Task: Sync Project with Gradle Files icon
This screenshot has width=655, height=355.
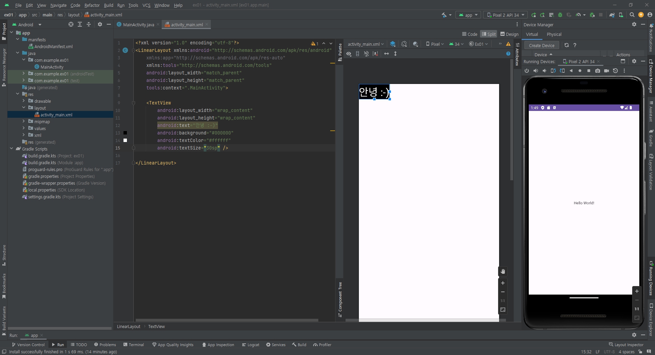Action: [612, 15]
